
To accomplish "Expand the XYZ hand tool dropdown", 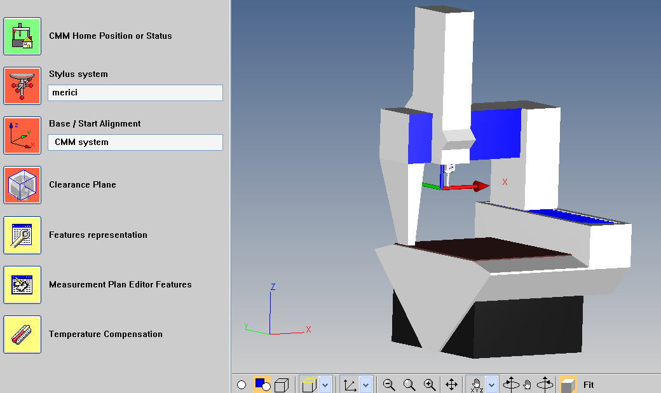I will click(x=492, y=385).
